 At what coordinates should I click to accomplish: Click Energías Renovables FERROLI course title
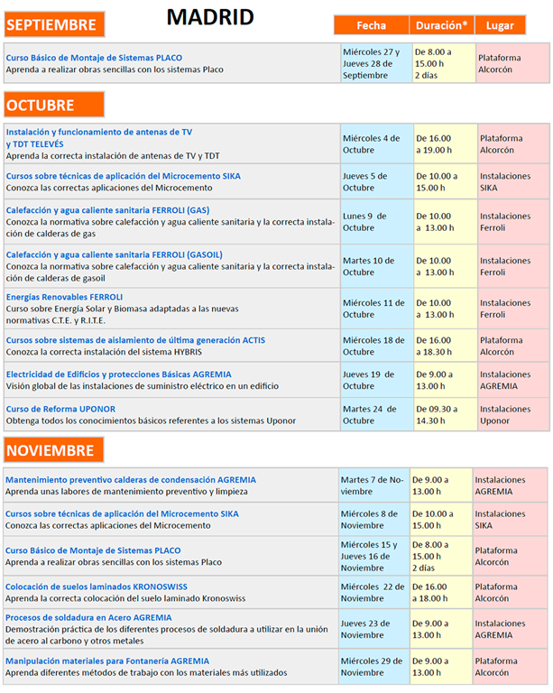point(64,297)
